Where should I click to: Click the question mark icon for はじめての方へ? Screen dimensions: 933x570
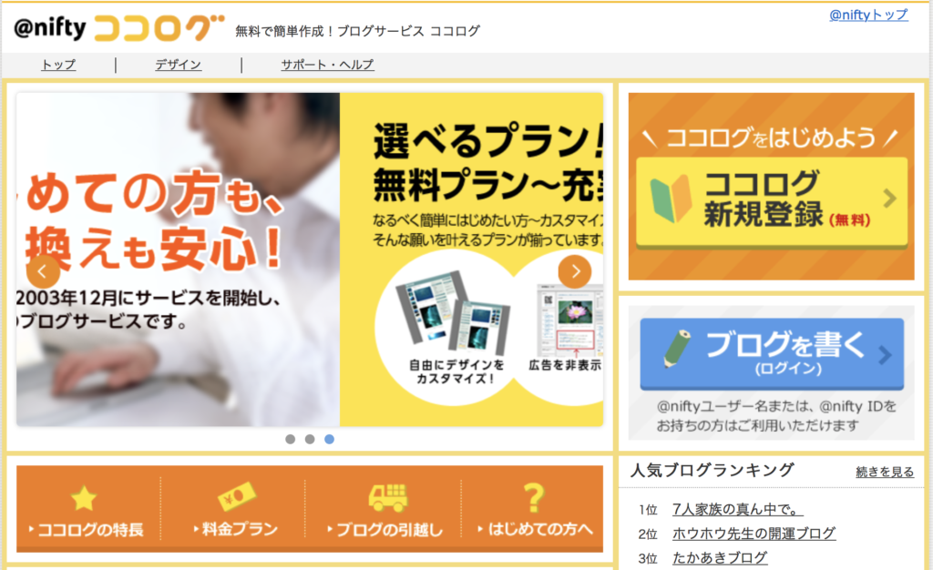coord(534,497)
